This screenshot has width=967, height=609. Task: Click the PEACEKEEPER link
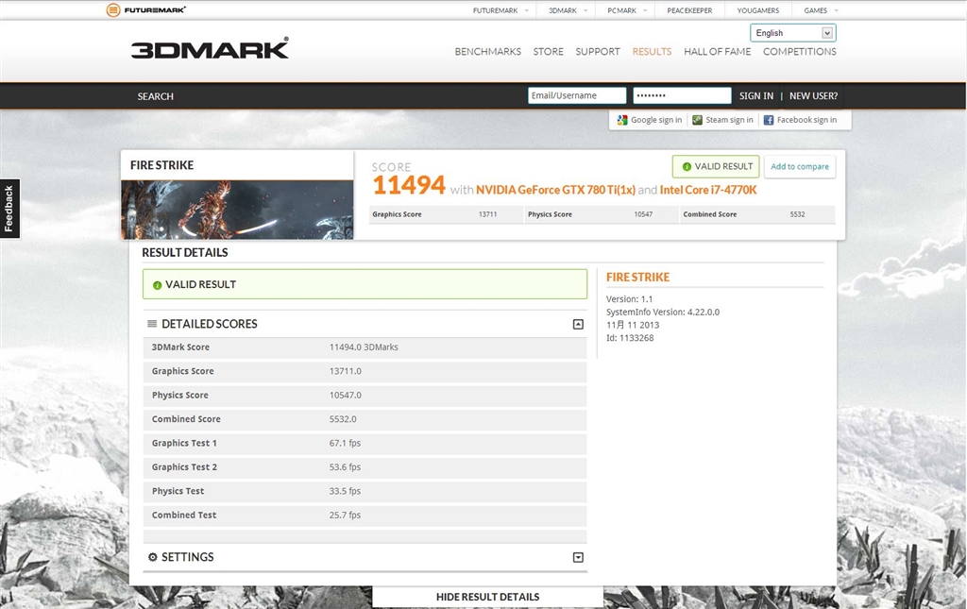point(689,10)
